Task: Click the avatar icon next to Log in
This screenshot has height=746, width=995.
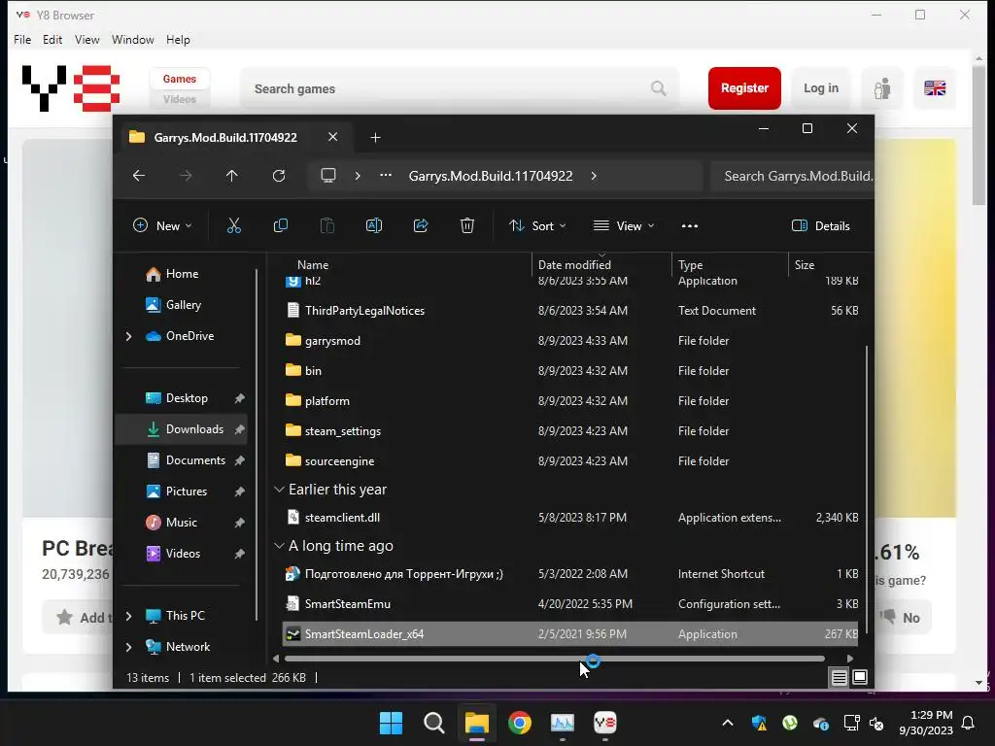Action: pos(882,88)
